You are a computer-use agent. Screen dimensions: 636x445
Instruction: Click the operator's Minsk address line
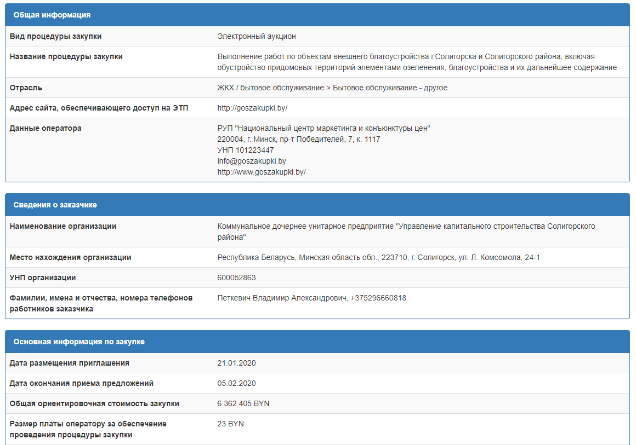coord(299,139)
